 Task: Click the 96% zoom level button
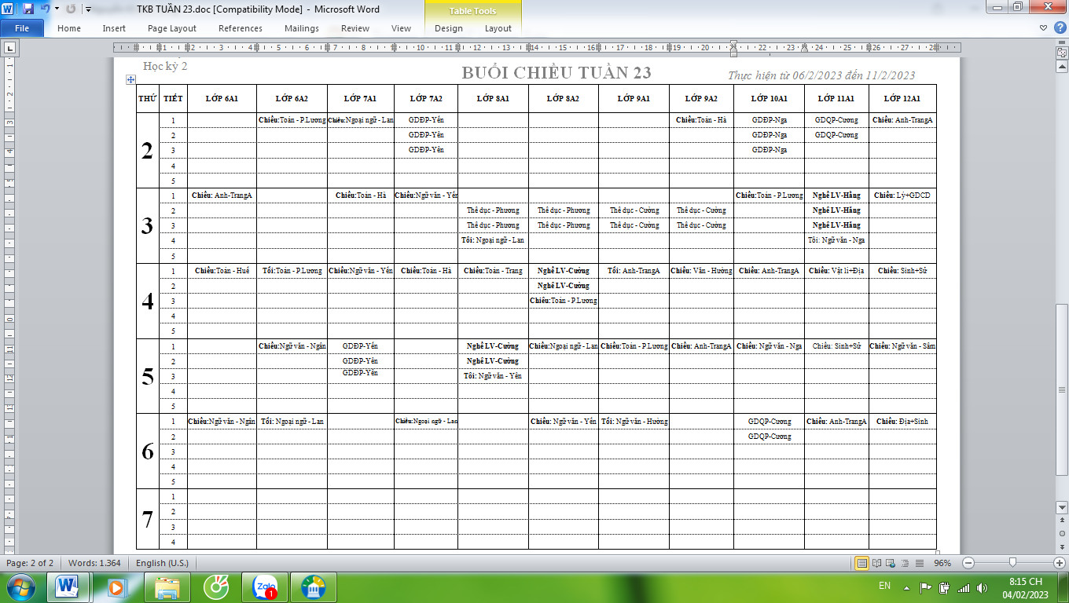pyautogui.click(x=942, y=563)
